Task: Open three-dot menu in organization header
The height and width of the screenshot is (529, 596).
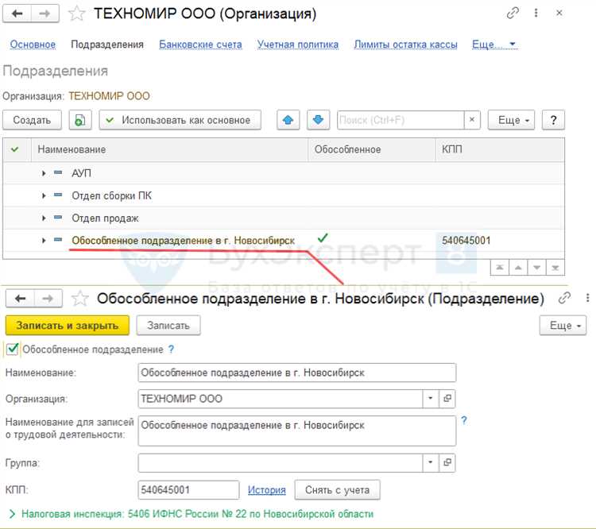Action: coord(536,14)
